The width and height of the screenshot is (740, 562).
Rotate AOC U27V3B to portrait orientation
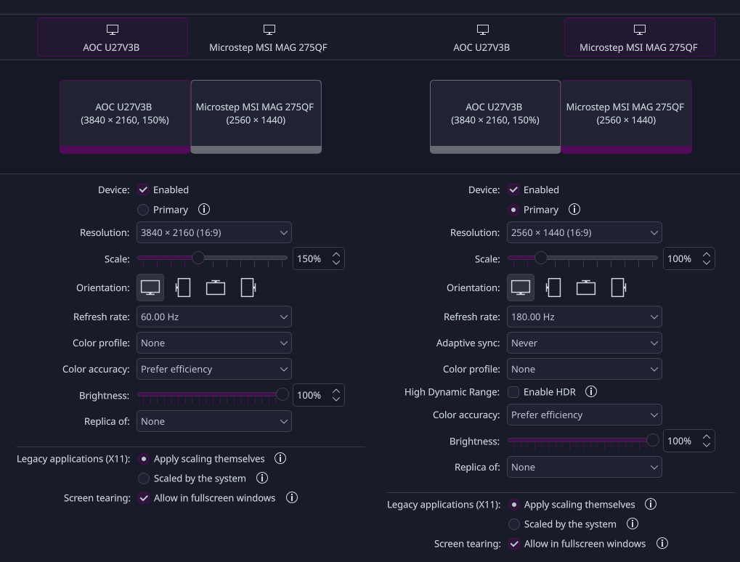[183, 287]
